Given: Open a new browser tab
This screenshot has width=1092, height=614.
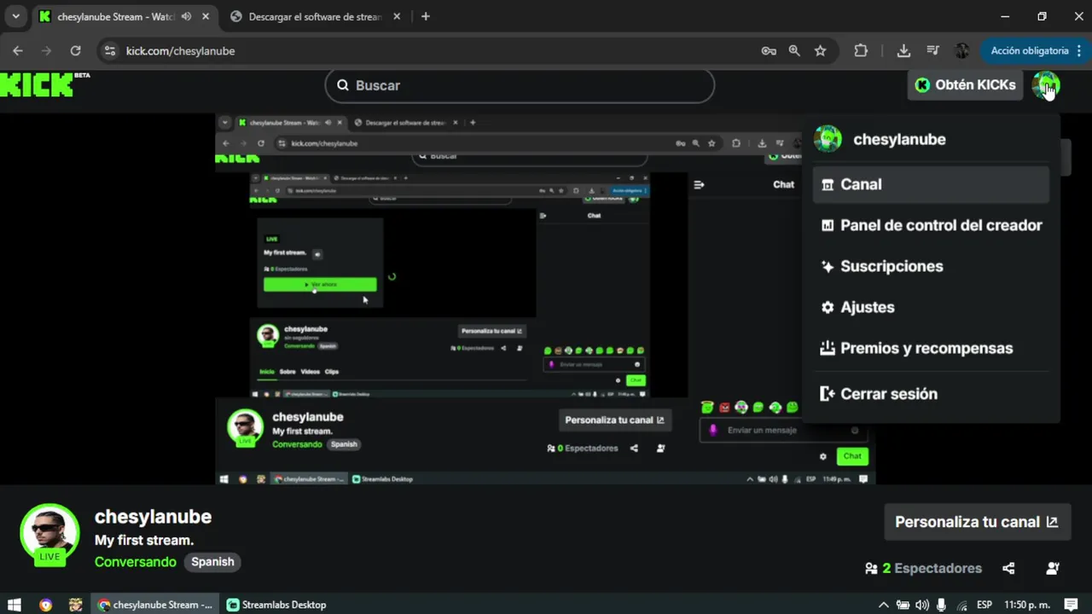Looking at the screenshot, I should point(426,16).
